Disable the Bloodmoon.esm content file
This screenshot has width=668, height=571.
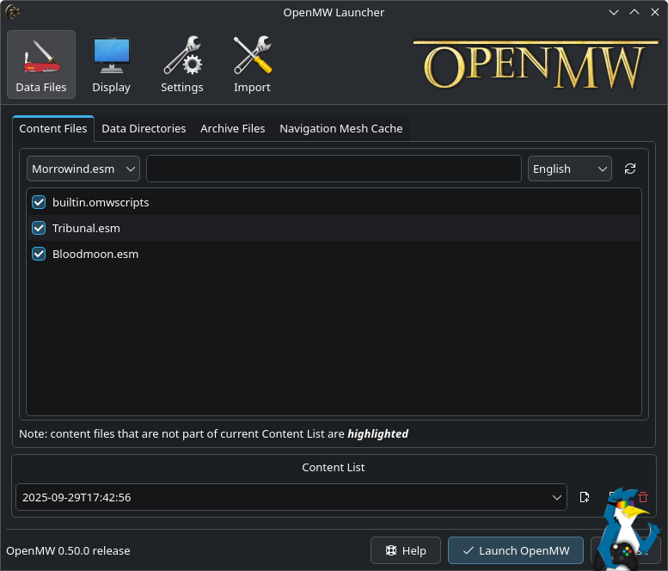(39, 255)
